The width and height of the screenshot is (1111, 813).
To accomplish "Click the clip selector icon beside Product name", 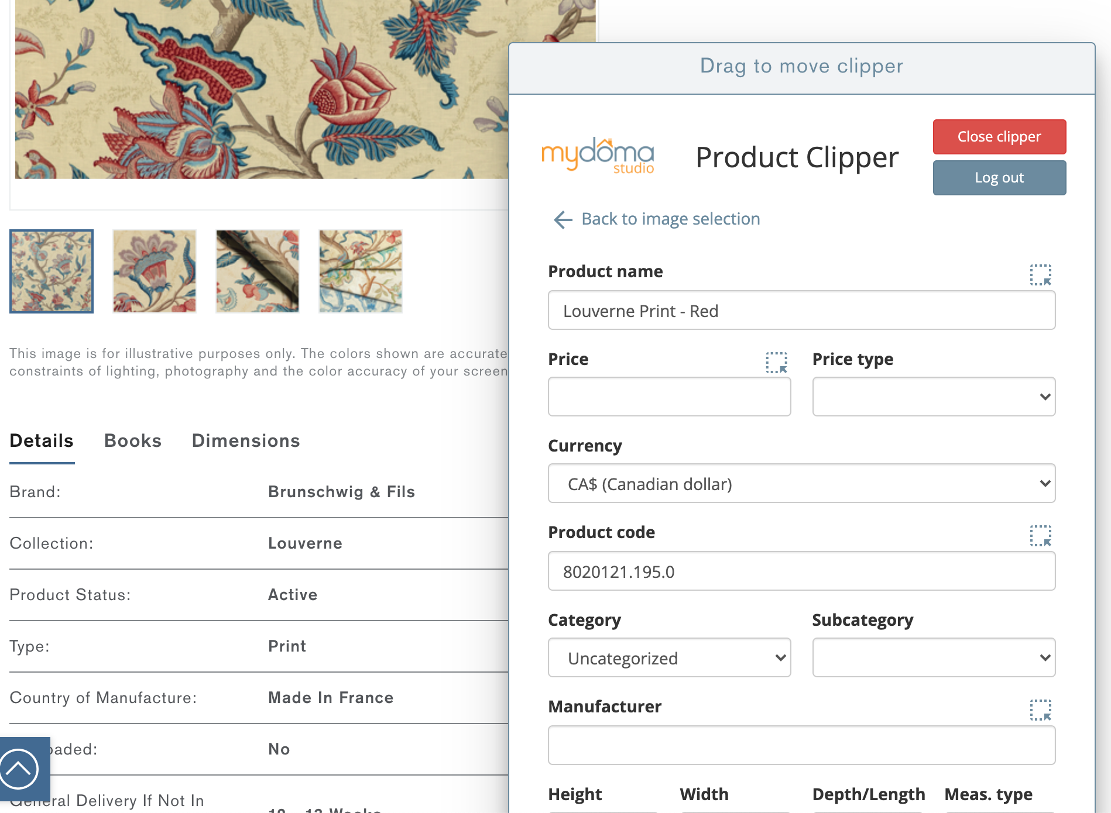I will pyautogui.click(x=1041, y=274).
